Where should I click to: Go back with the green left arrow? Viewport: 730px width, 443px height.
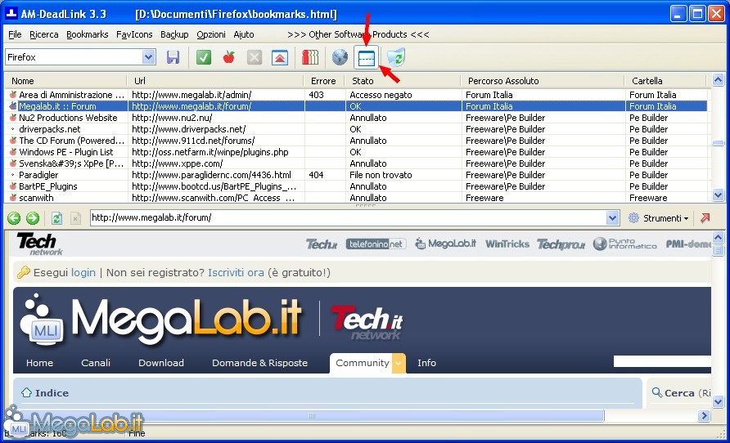click(x=14, y=217)
